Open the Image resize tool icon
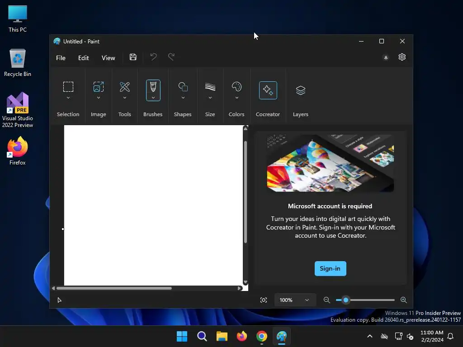This screenshot has height=347, width=463. pyautogui.click(x=98, y=87)
